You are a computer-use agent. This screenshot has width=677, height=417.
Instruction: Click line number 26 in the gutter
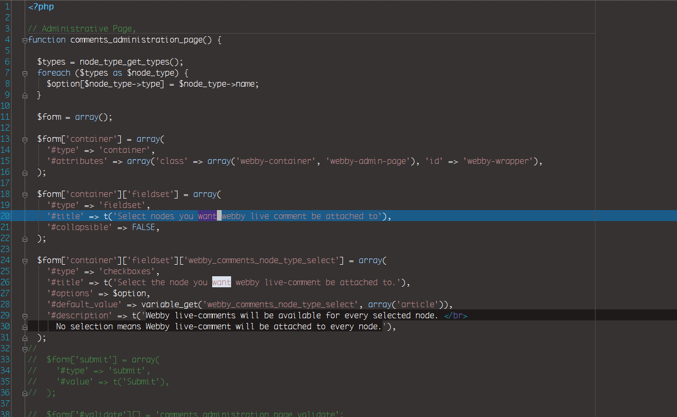[x=5, y=283]
